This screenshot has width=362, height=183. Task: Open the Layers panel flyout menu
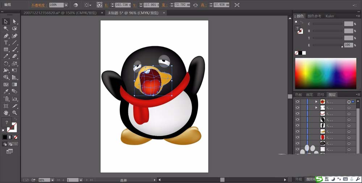(x=358, y=94)
